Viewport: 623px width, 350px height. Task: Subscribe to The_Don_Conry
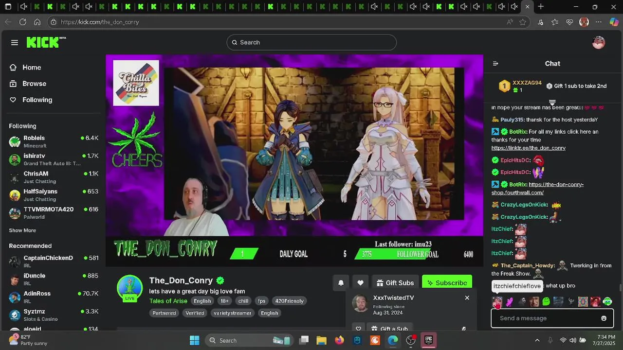[x=447, y=283]
